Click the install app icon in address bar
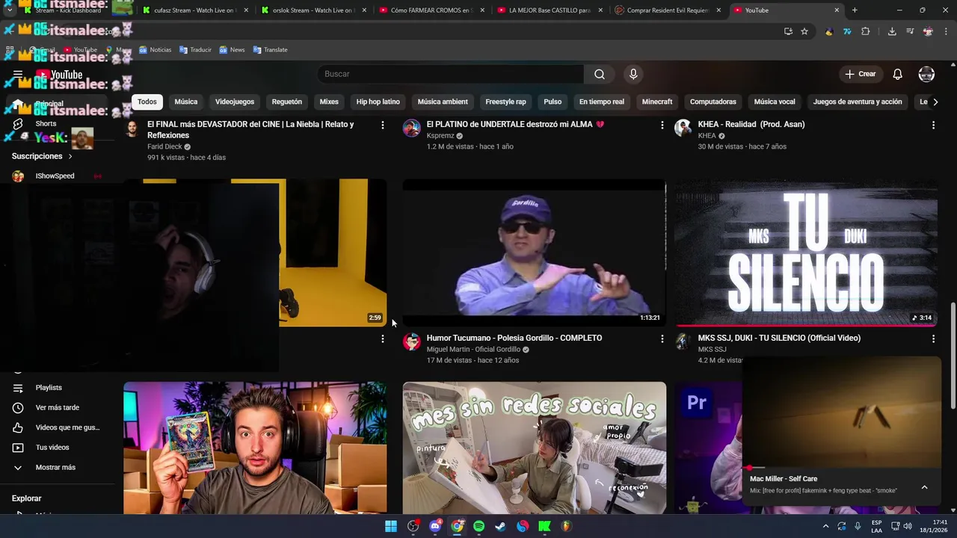Screen dimensions: 957x538 click(788, 31)
